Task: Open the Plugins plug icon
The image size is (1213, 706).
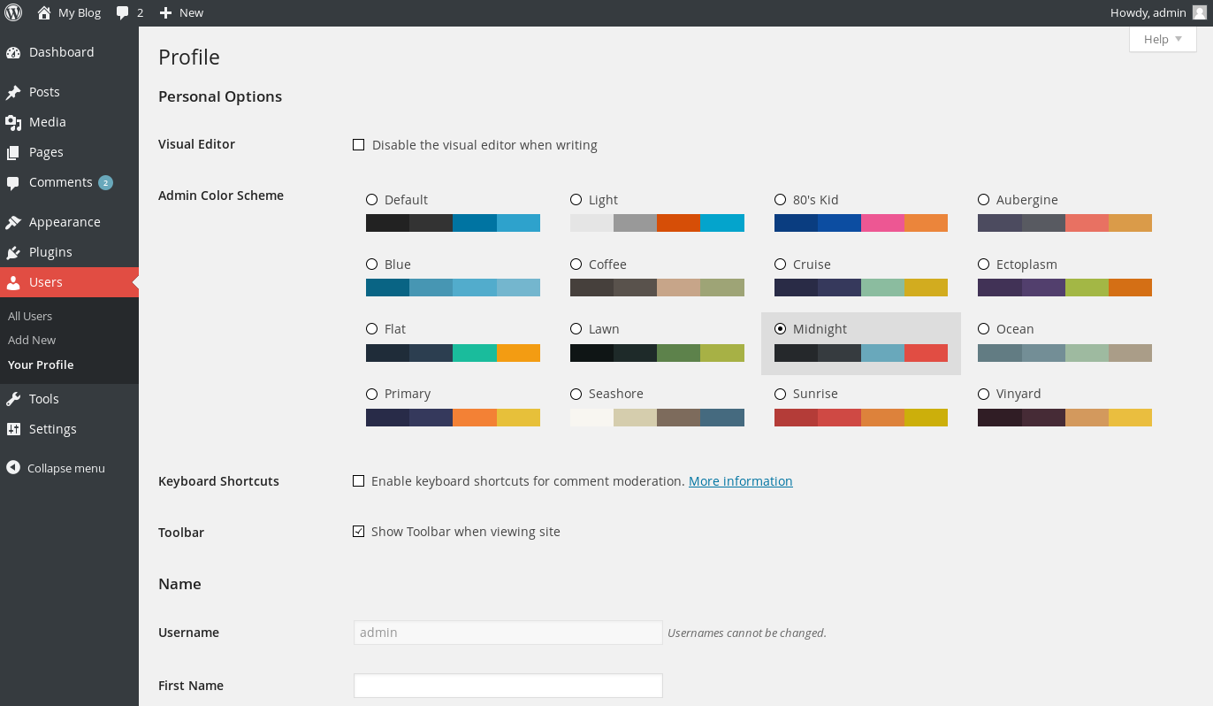Action: coord(13,252)
